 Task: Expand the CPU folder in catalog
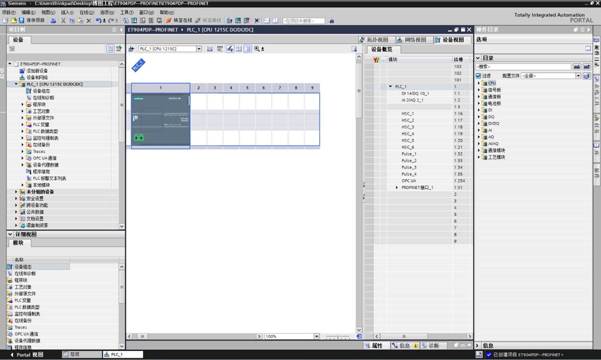click(x=479, y=83)
